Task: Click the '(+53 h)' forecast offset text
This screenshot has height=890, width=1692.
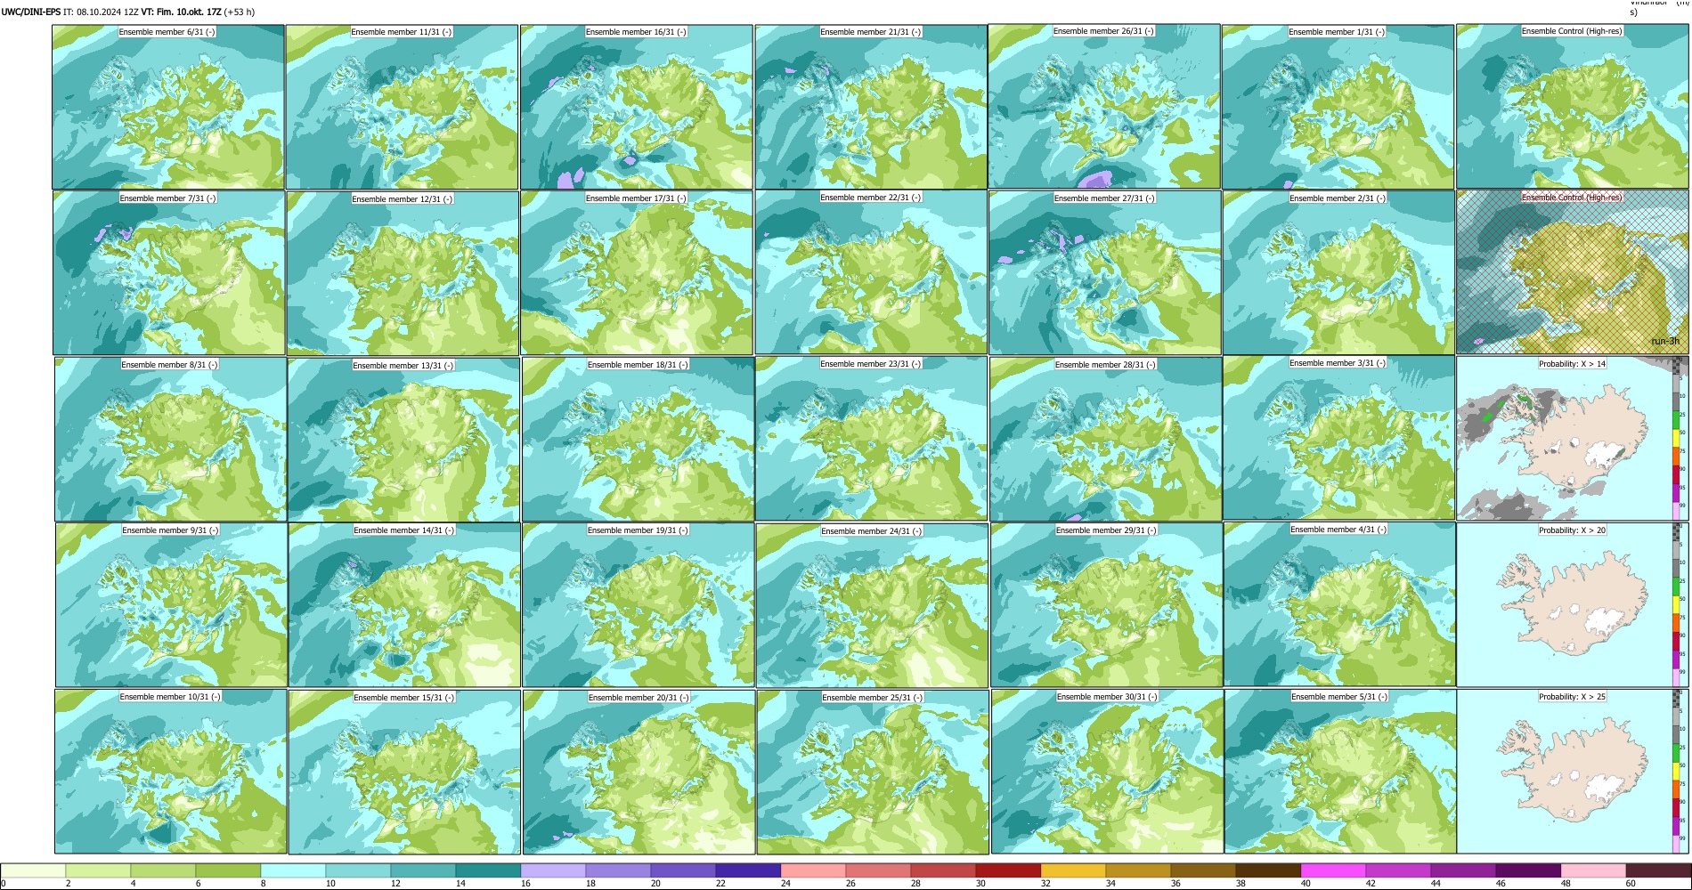Action: pos(240,12)
